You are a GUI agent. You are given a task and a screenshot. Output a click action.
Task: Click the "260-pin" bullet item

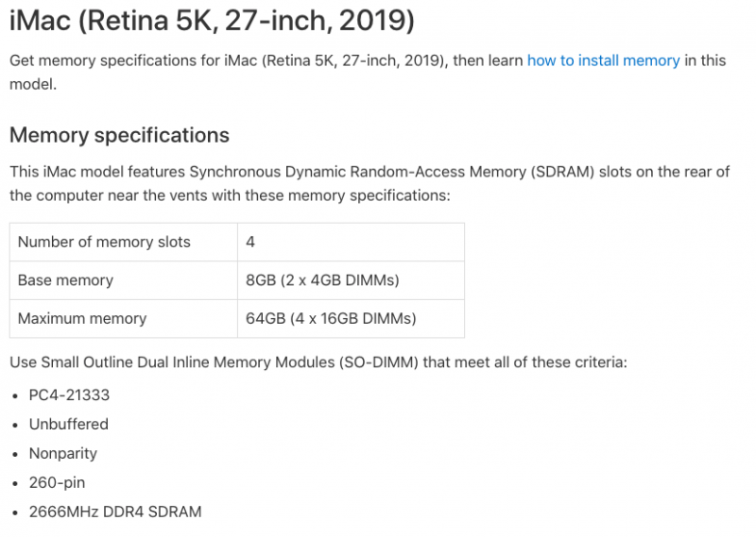click(x=59, y=482)
